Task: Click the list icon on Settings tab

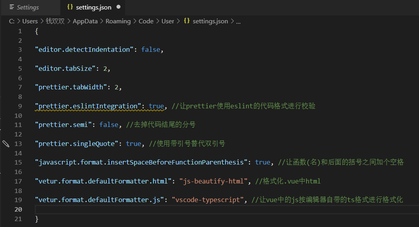Action: pos(11,7)
